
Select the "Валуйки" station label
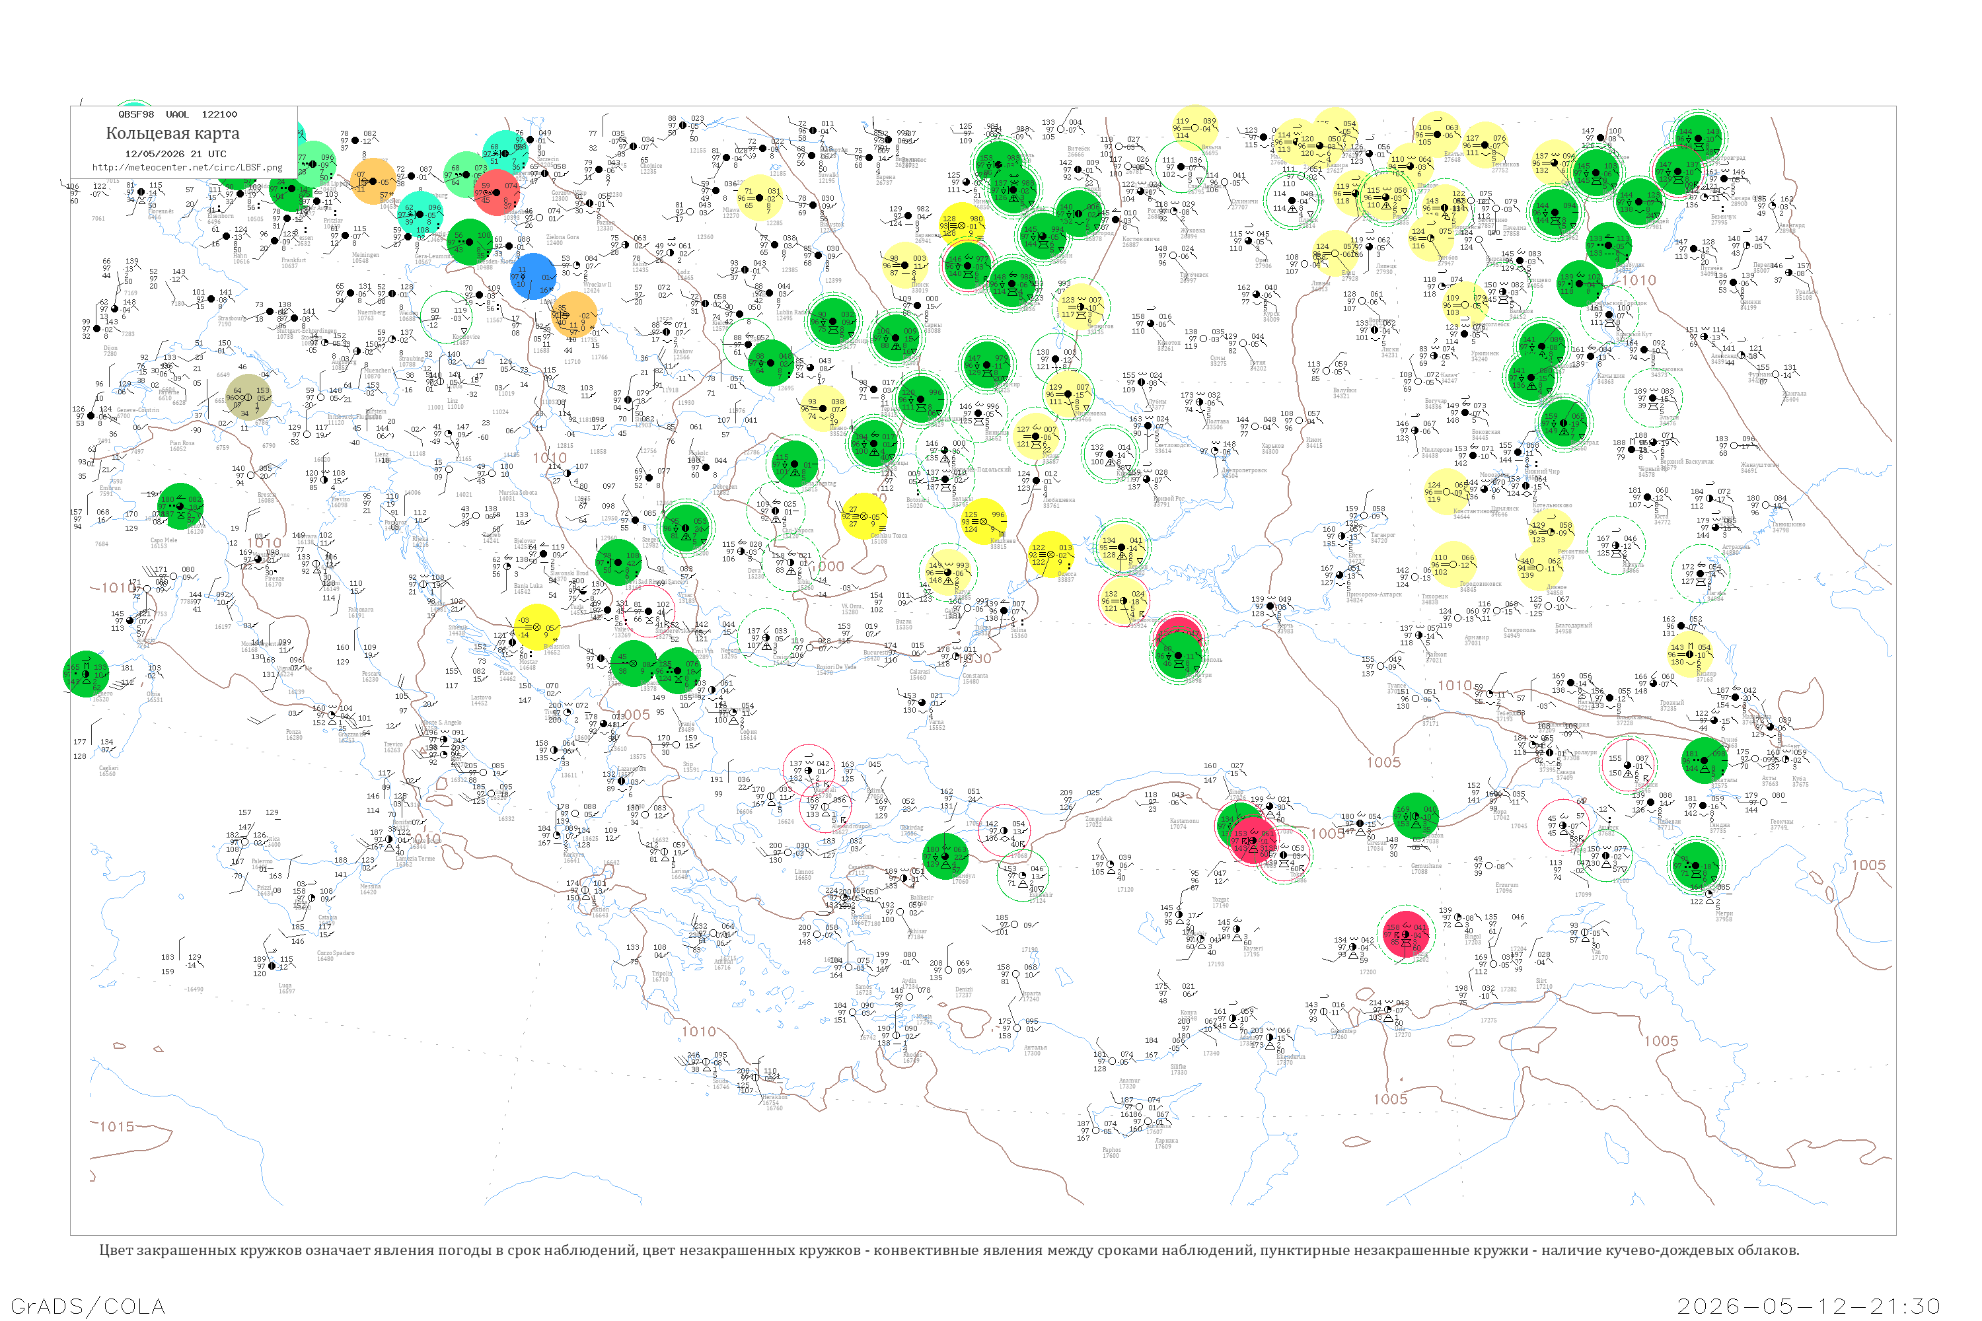pos(1344,390)
